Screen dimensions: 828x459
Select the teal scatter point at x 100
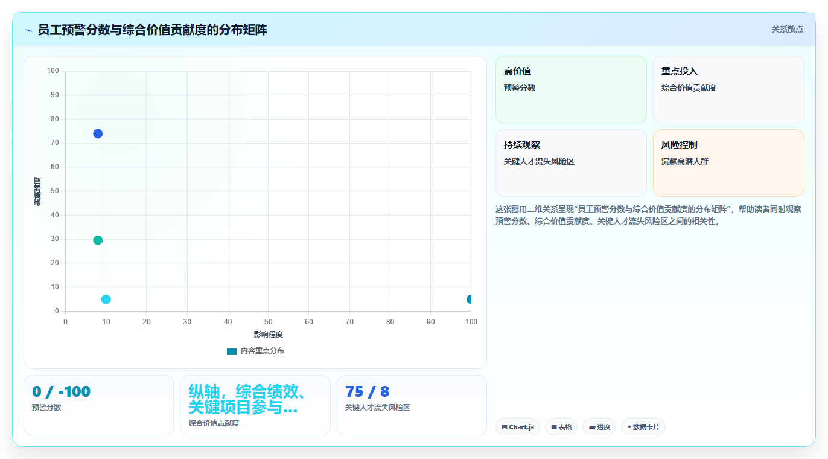coord(470,299)
